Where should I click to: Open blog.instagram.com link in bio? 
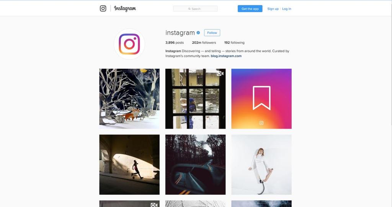[226, 56]
